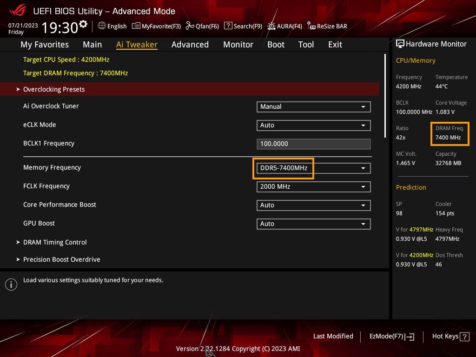This screenshot has width=476, height=357.
Task: Open the FCLK Frequency dropdown
Action: [314, 187]
